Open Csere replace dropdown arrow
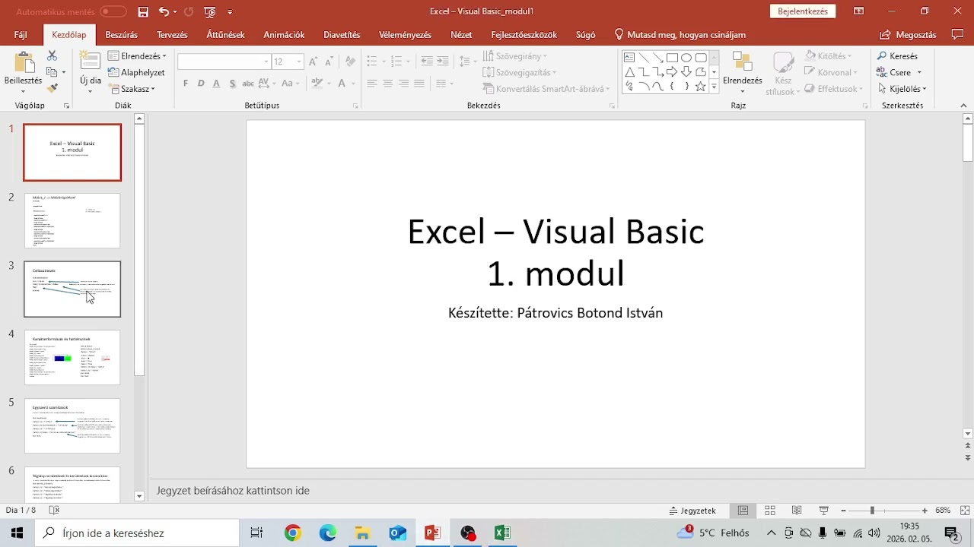This screenshot has height=547, width=974. 919,73
